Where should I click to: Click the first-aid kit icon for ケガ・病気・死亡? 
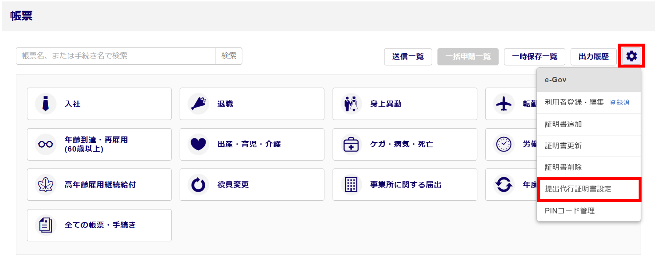(351, 144)
